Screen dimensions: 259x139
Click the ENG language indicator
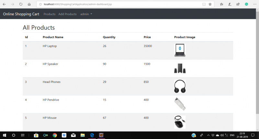click(232, 135)
